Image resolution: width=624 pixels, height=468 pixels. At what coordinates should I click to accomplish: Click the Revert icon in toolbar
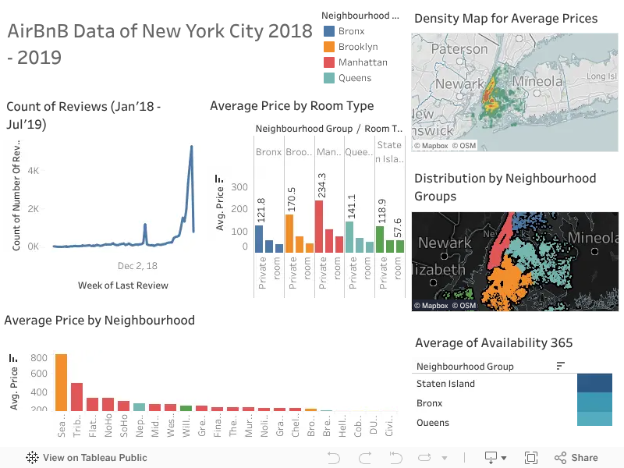coord(395,458)
